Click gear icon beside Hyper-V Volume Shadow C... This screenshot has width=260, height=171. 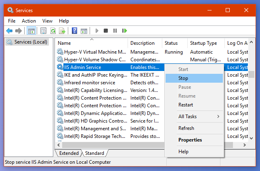[x=60, y=59]
